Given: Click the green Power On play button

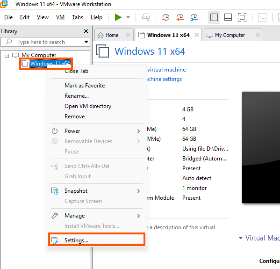Looking at the screenshot, I should coord(118,17).
